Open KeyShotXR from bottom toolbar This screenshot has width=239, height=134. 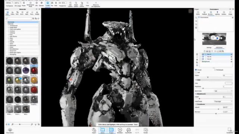pos(128,131)
